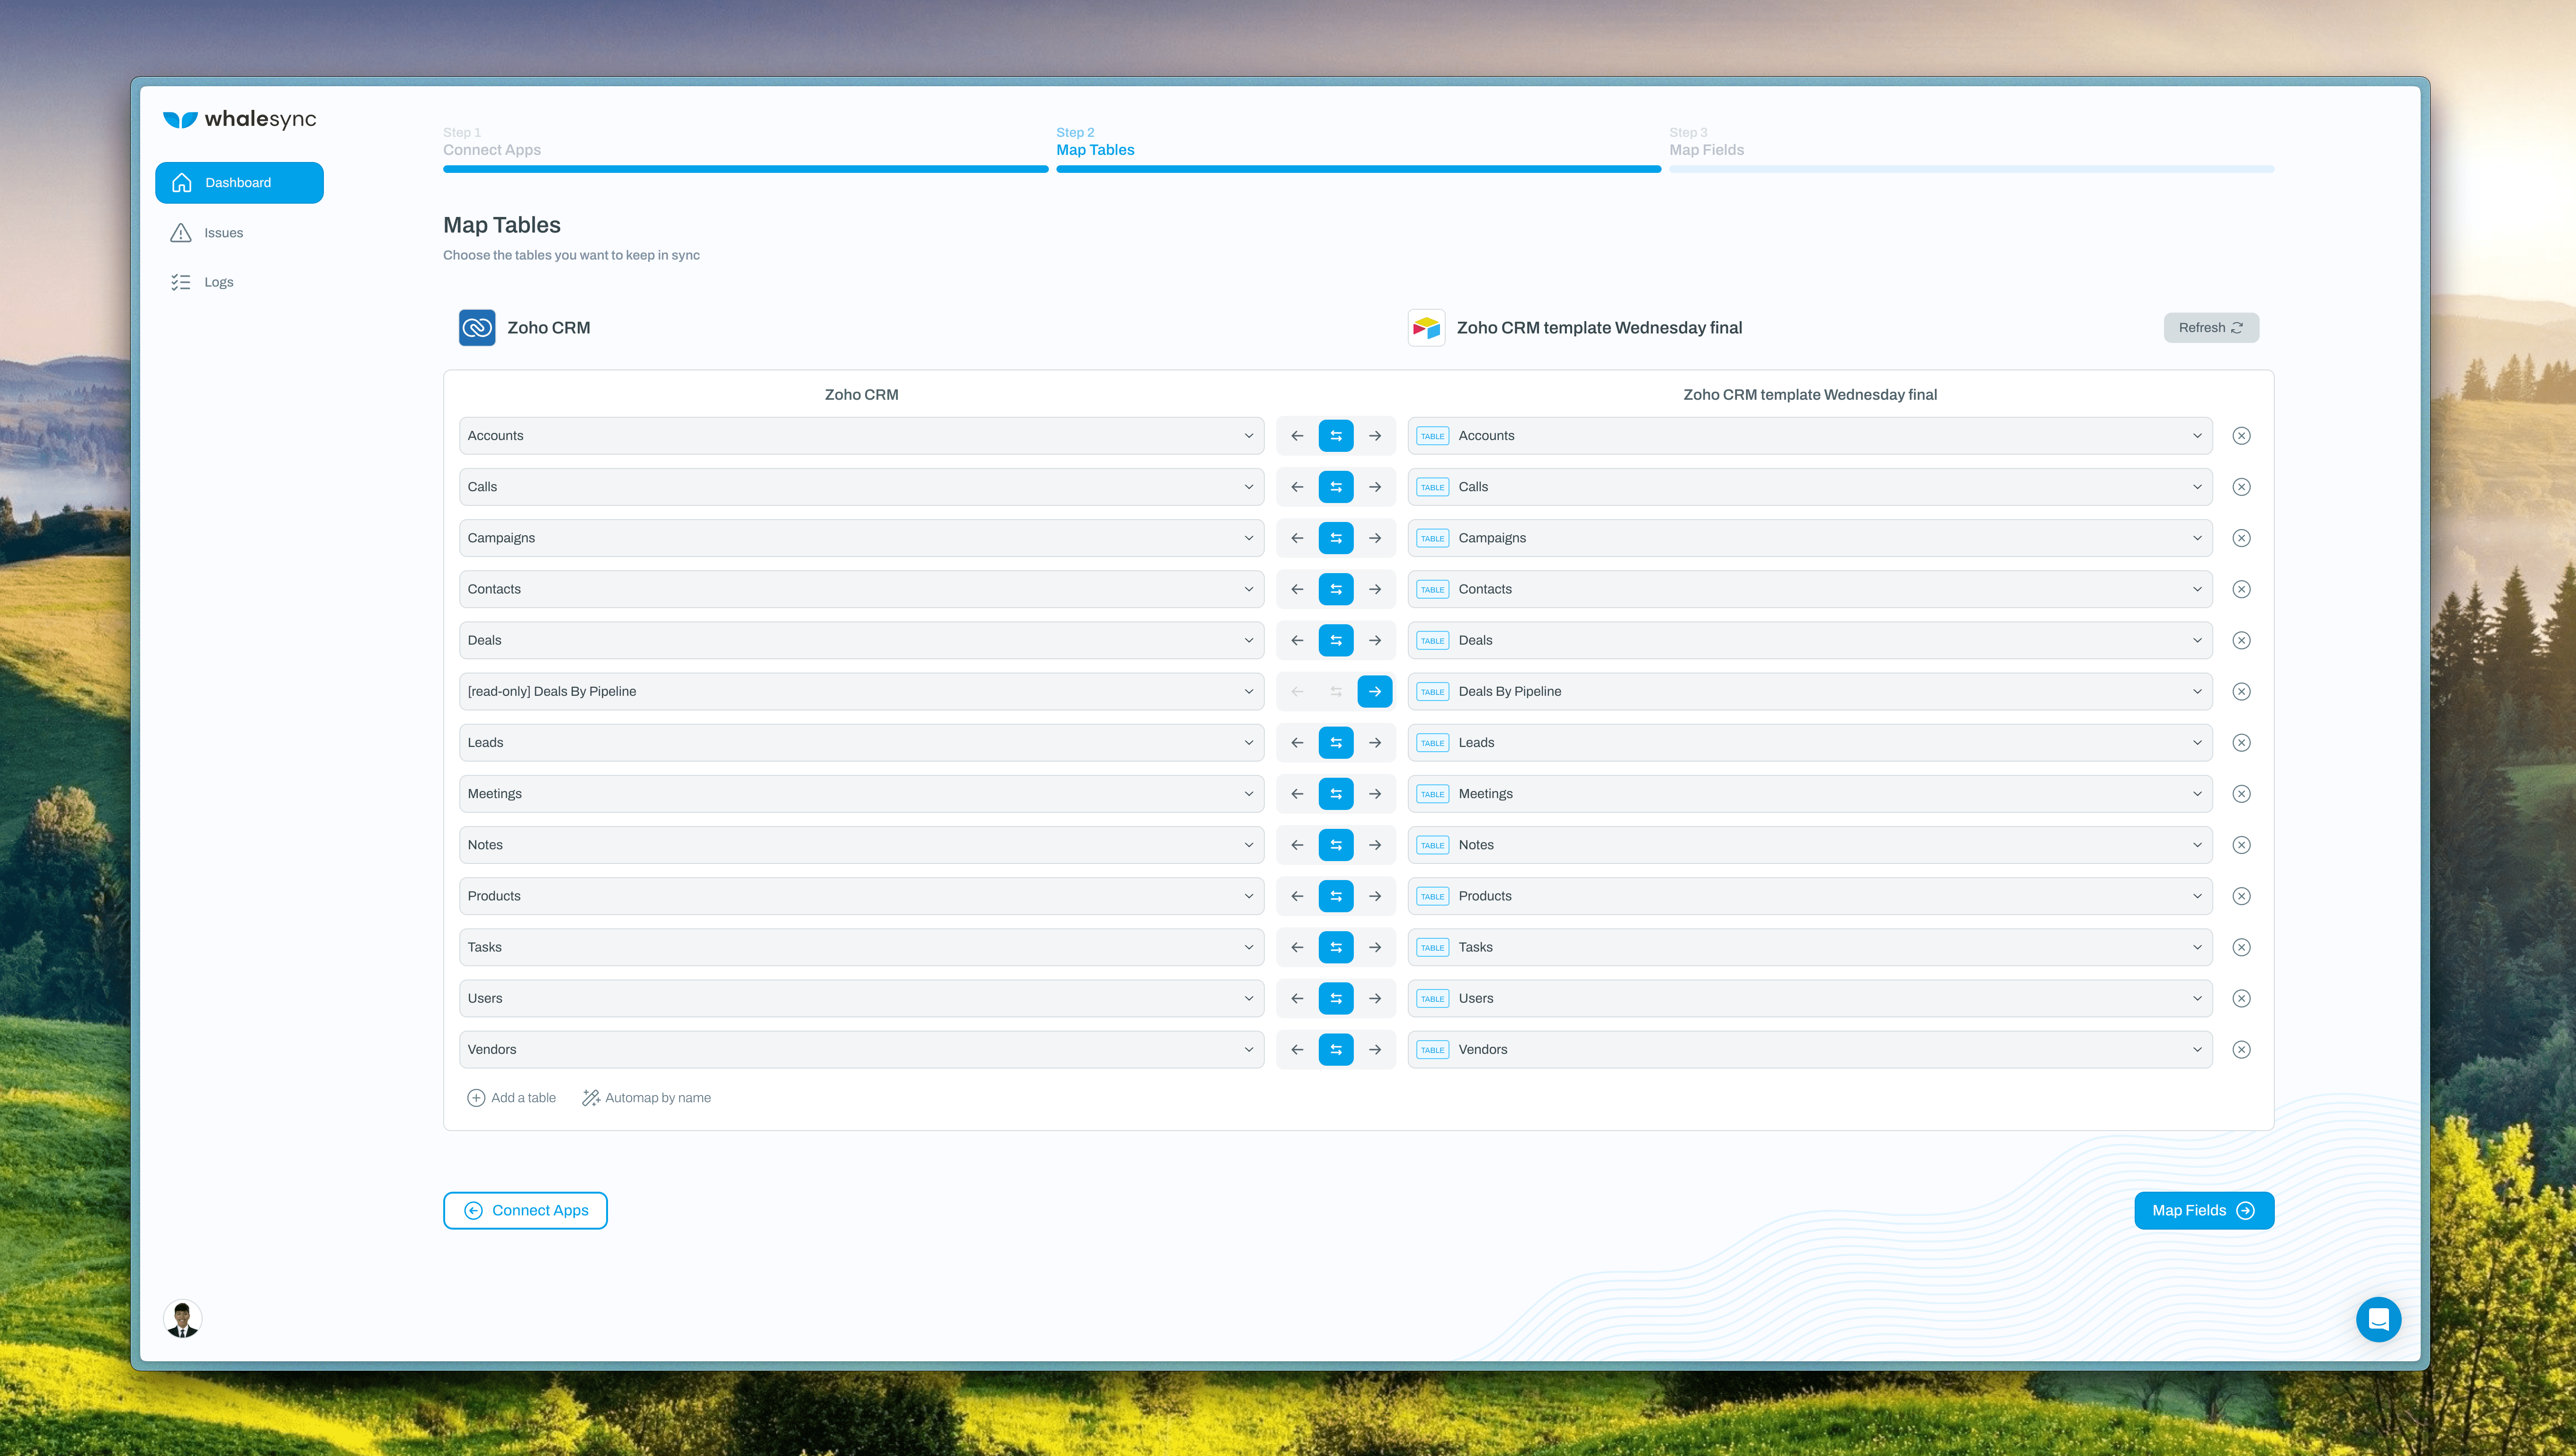
Task: Remove the Notes table mapping
Action: (2241, 845)
